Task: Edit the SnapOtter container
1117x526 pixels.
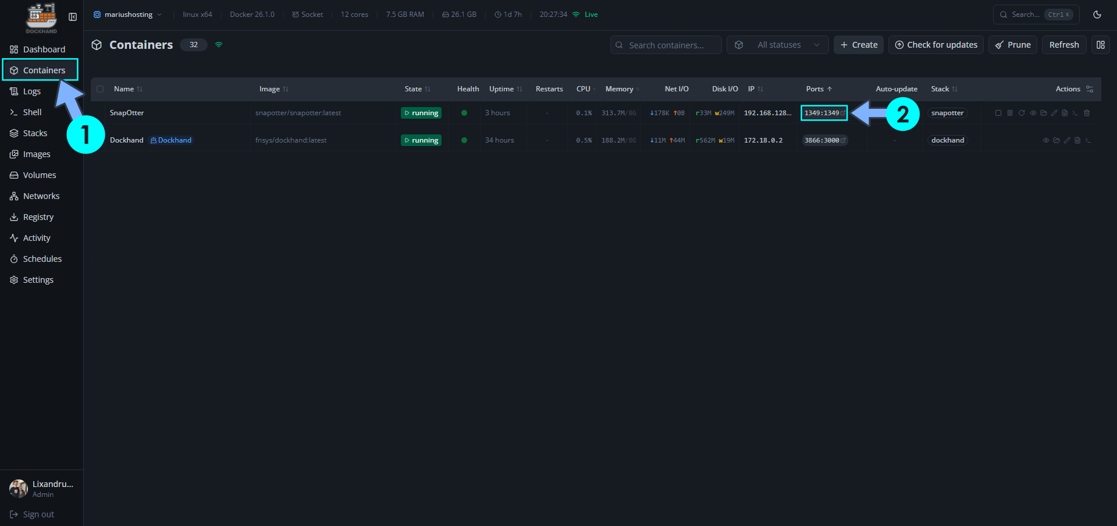Action: click(x=1054, y=113)
